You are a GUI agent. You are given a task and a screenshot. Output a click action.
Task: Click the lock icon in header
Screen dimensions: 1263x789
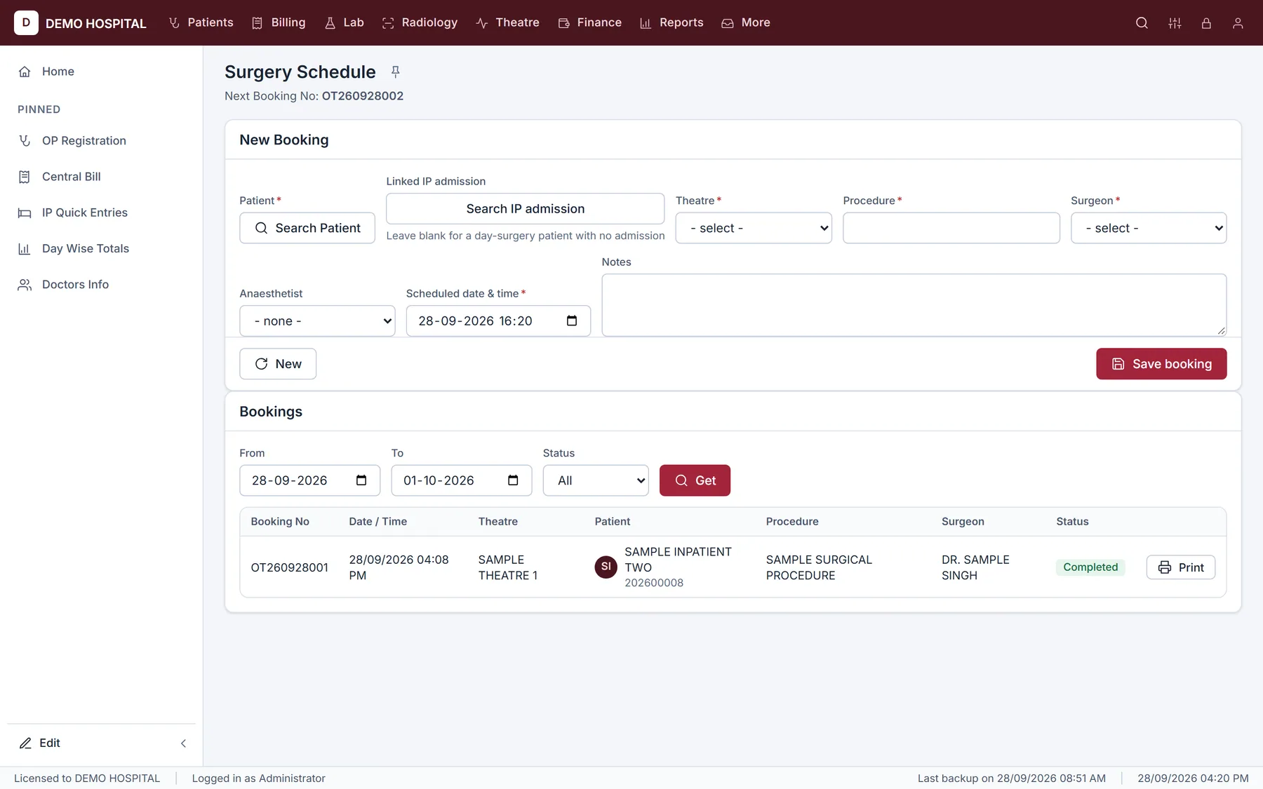(1206, 22)
